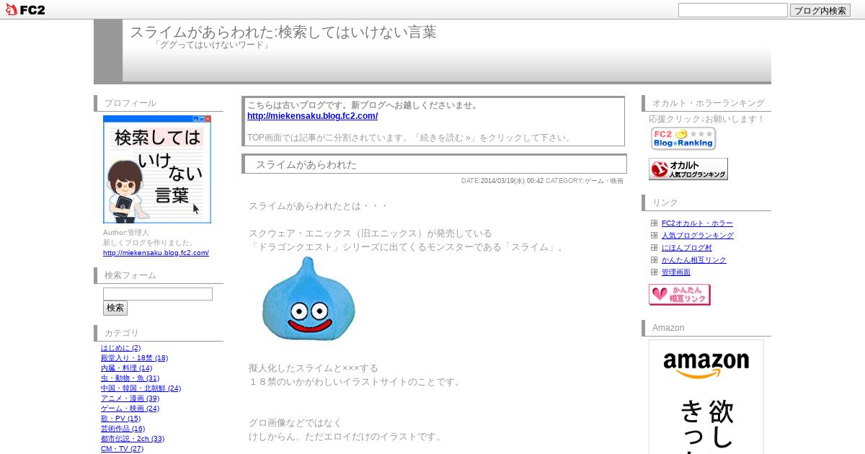Screen dimensions: 865x454
Task: Click the プロフィール sidebar heading
Action: pos(130,103)
